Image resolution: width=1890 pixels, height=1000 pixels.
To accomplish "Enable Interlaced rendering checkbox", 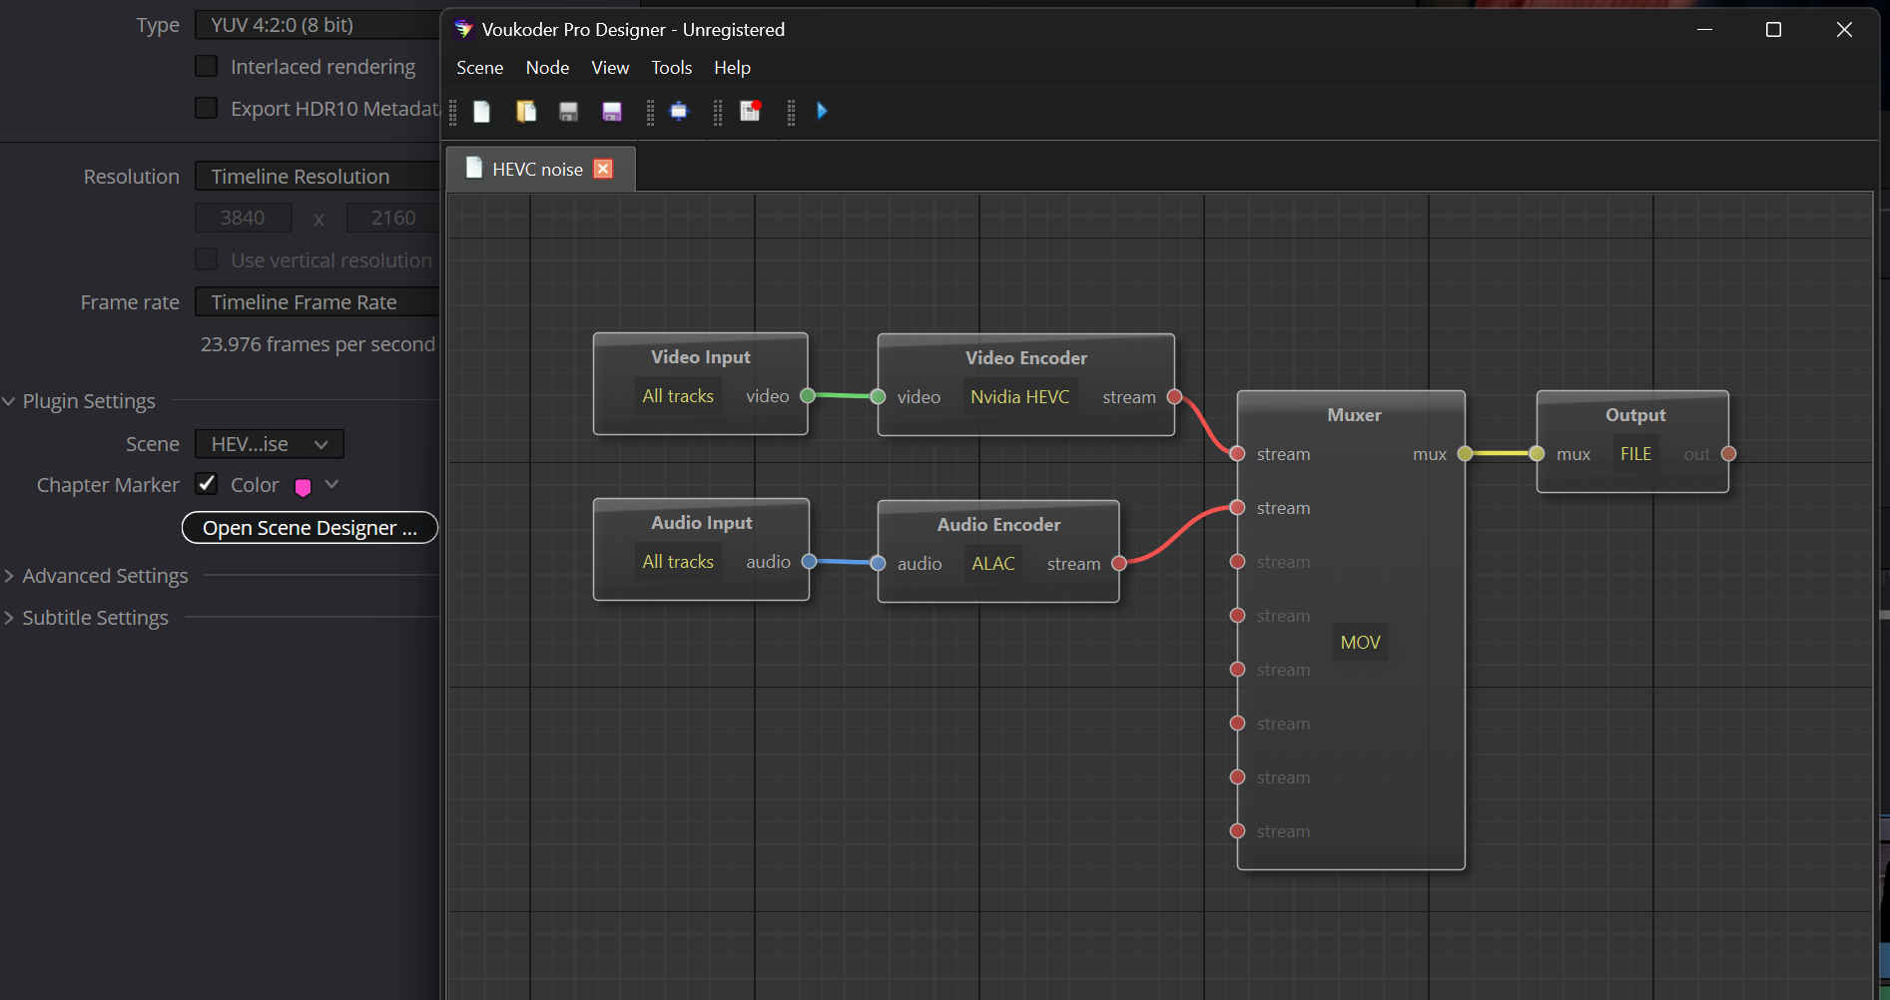I will [x=206, y=66].
